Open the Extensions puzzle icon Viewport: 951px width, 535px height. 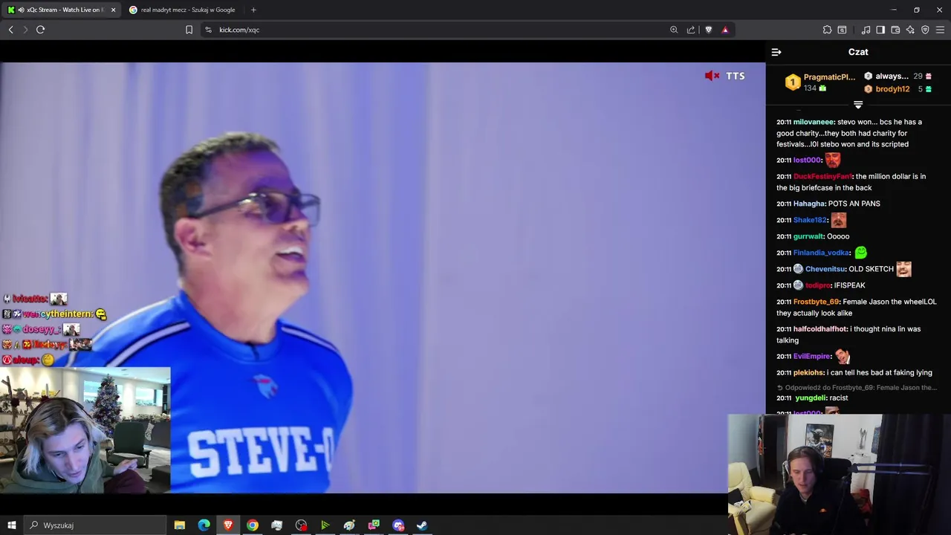[827, 30]
